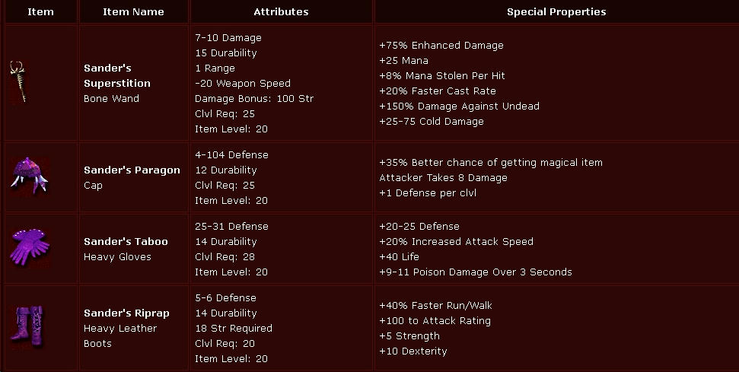Click the Item Name column header
The height and width of the screenshot is (372, 739).
click(x=133, y=11)
